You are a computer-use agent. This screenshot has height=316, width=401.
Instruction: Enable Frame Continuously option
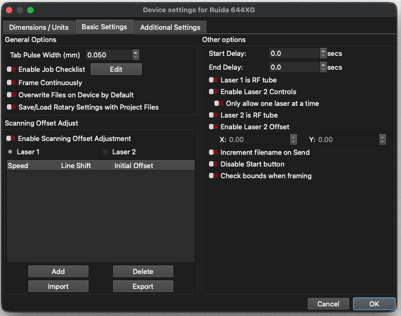pyautogui.click(x=11, y=83)
